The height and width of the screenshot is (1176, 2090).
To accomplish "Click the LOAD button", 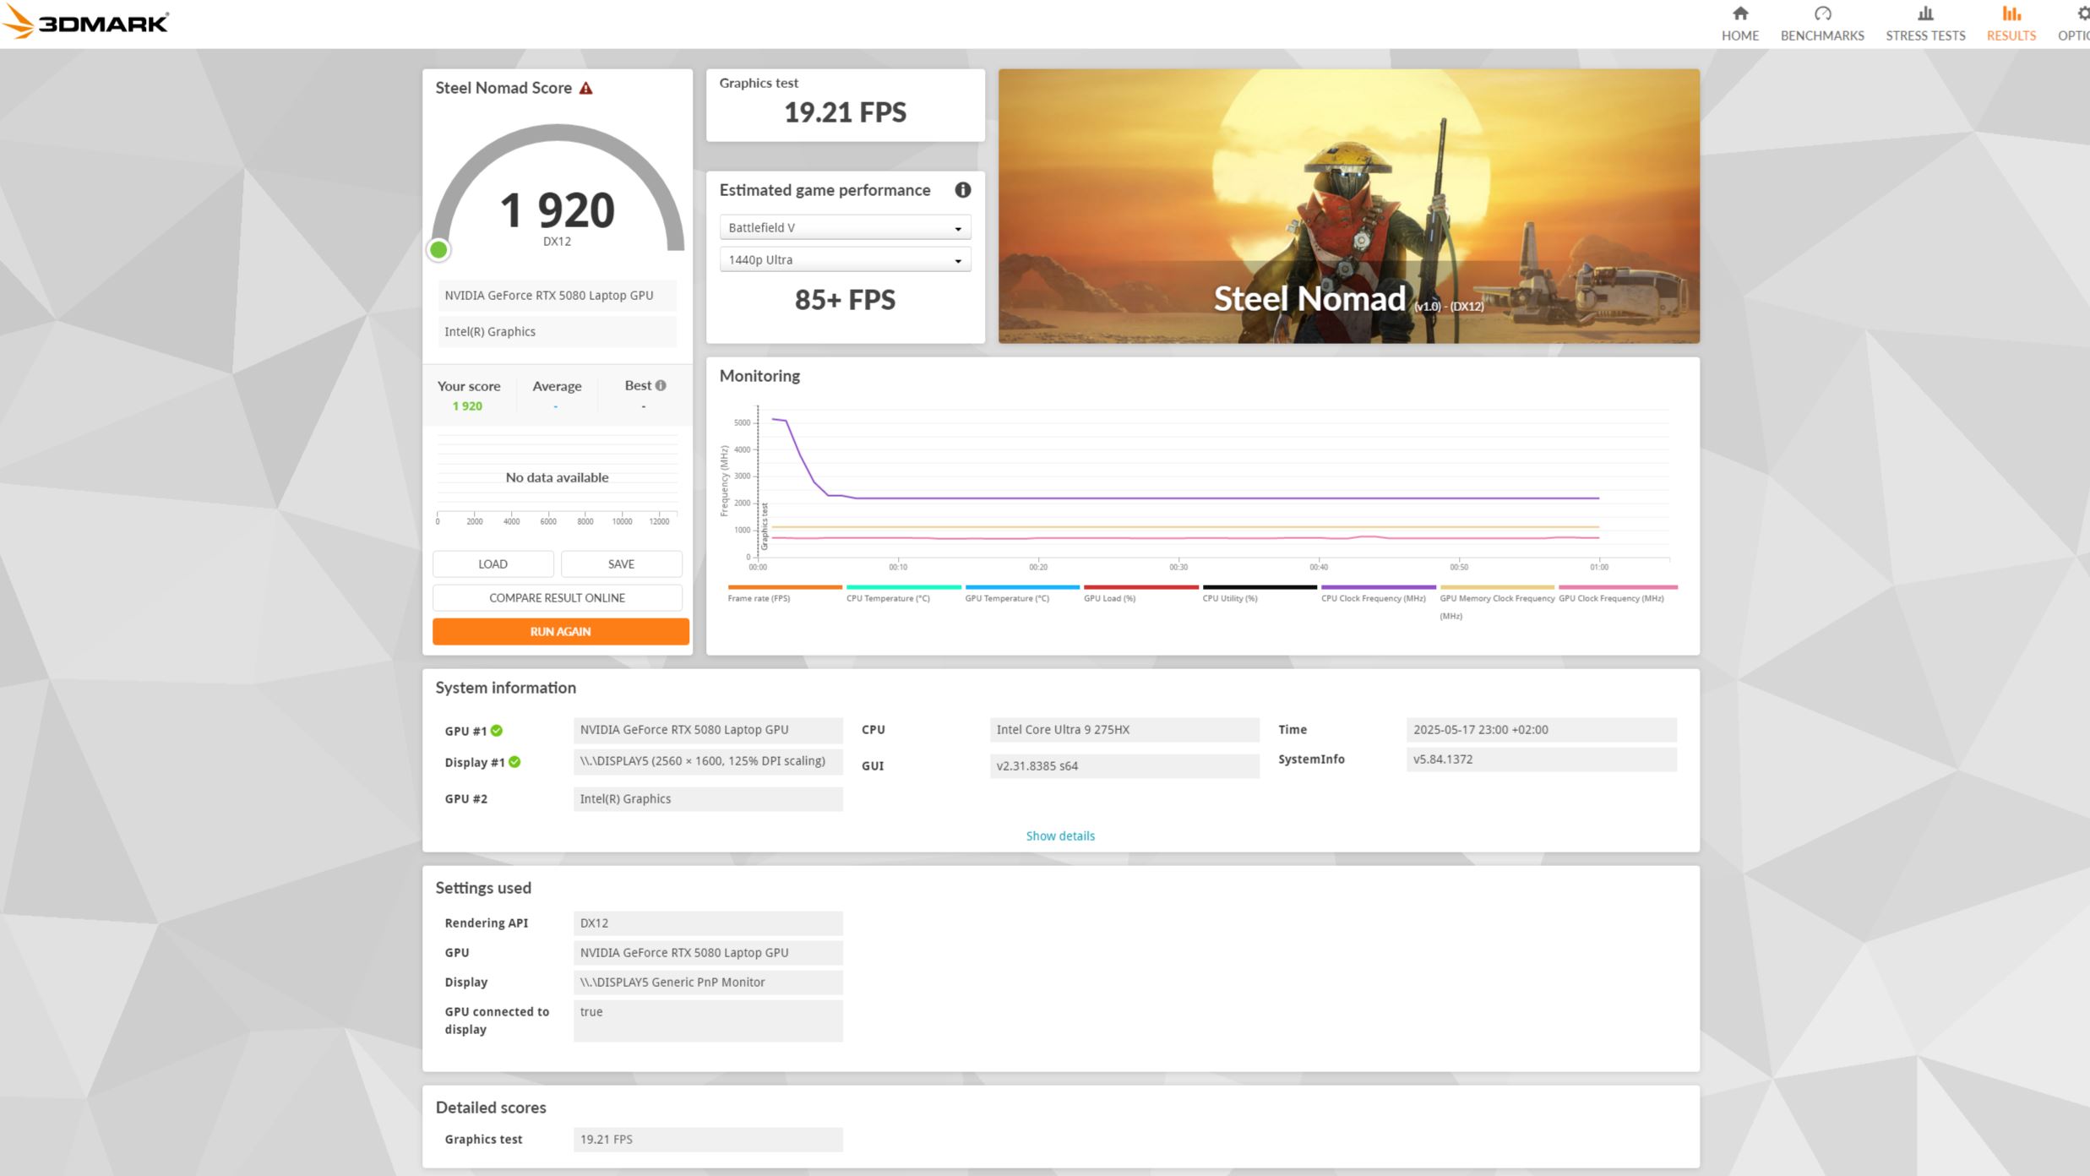I will click(493, 564).
